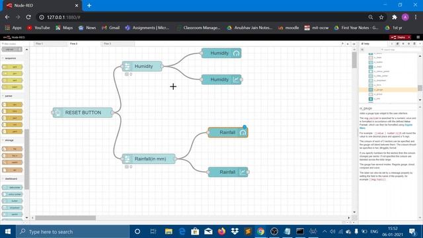Pick the split node in sequence palette

point(13,67)
